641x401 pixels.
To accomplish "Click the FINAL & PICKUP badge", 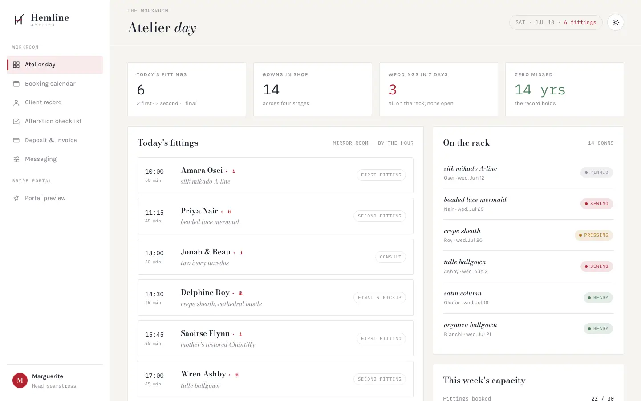I will point(380,298).
